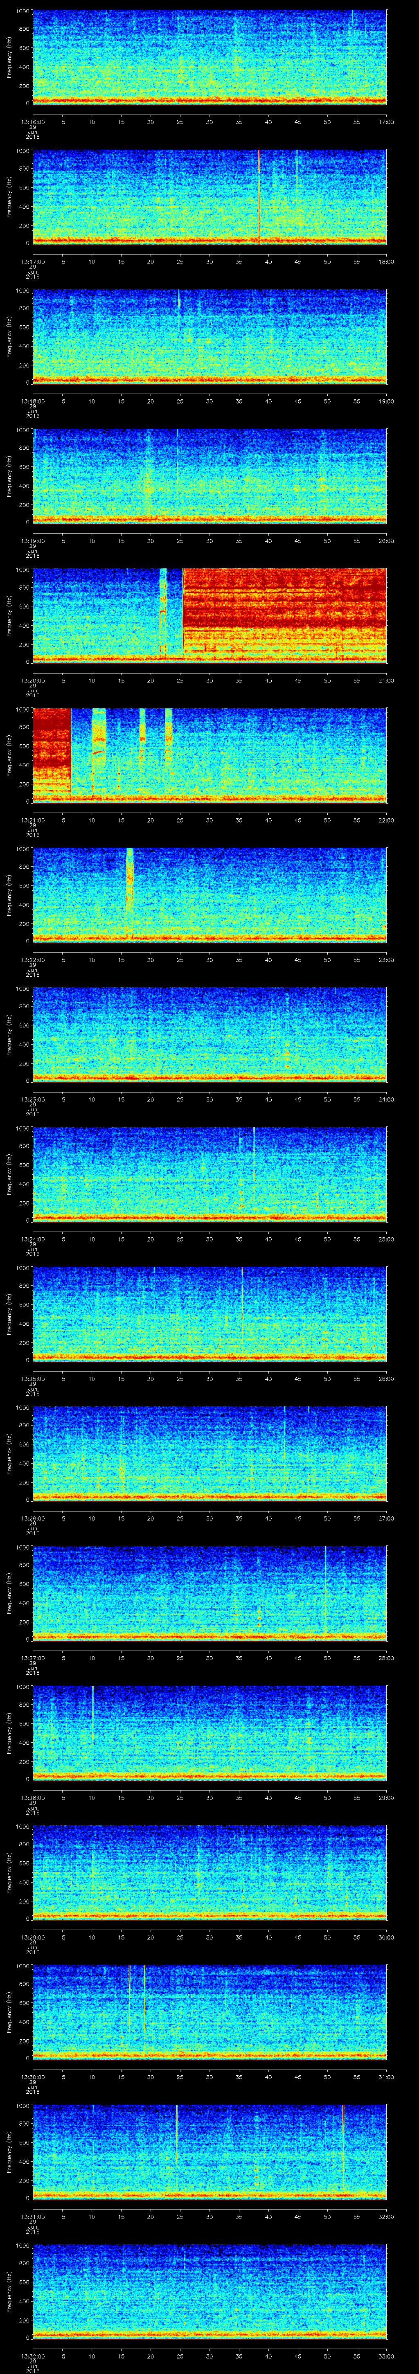
Task: Click the "13:21:00" start time label
Action: (32, 820)
